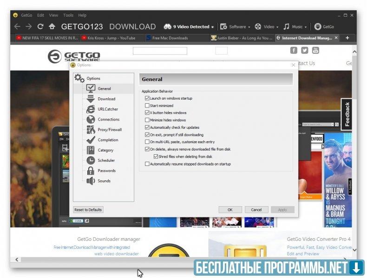Viewport: 367px width, 278px height.
Task: Expand the Video dropdown arrow
Action: [277, 27]
